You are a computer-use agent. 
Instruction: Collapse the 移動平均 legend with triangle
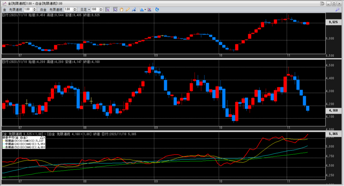41,137
